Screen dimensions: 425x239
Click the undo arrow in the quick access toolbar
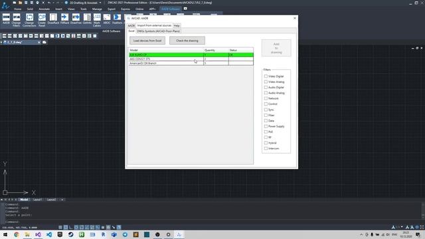[49, 3]
